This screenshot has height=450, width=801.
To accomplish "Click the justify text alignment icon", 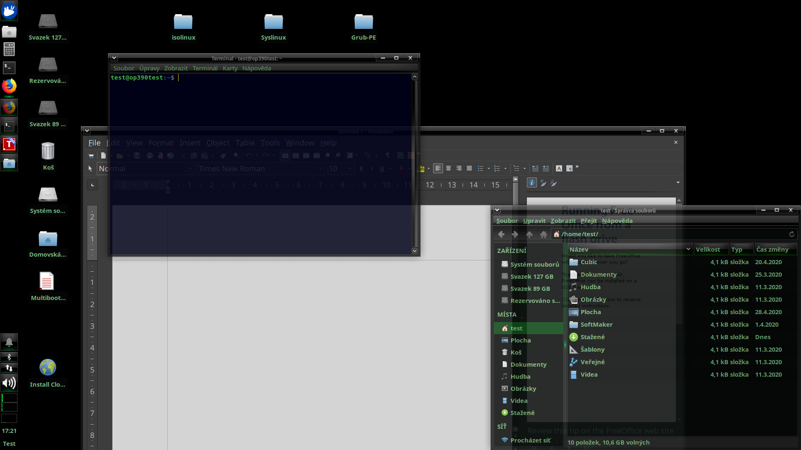I will click(x=469, y=168).
